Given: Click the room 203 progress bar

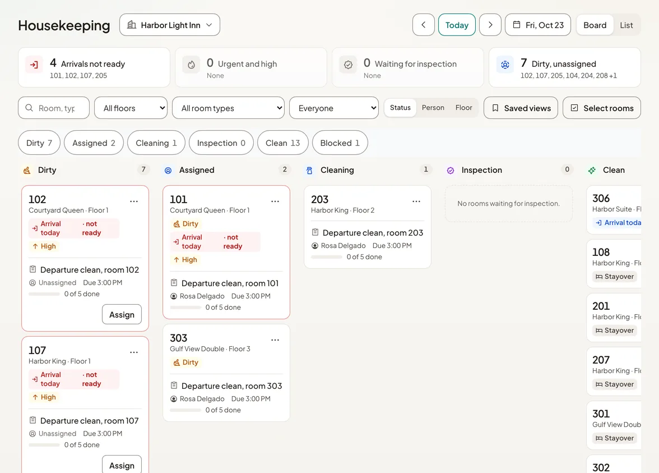Looking at the screenshot, I should tap(327, 257).
